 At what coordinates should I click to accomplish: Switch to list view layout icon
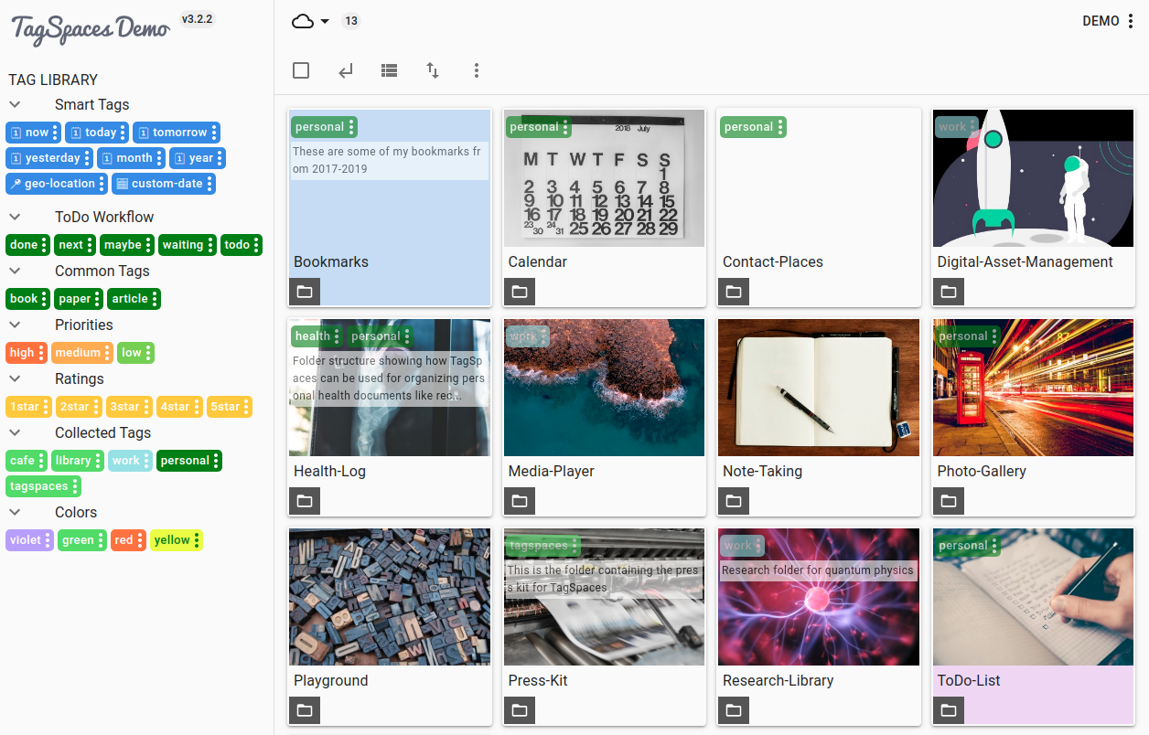point(389,70)
